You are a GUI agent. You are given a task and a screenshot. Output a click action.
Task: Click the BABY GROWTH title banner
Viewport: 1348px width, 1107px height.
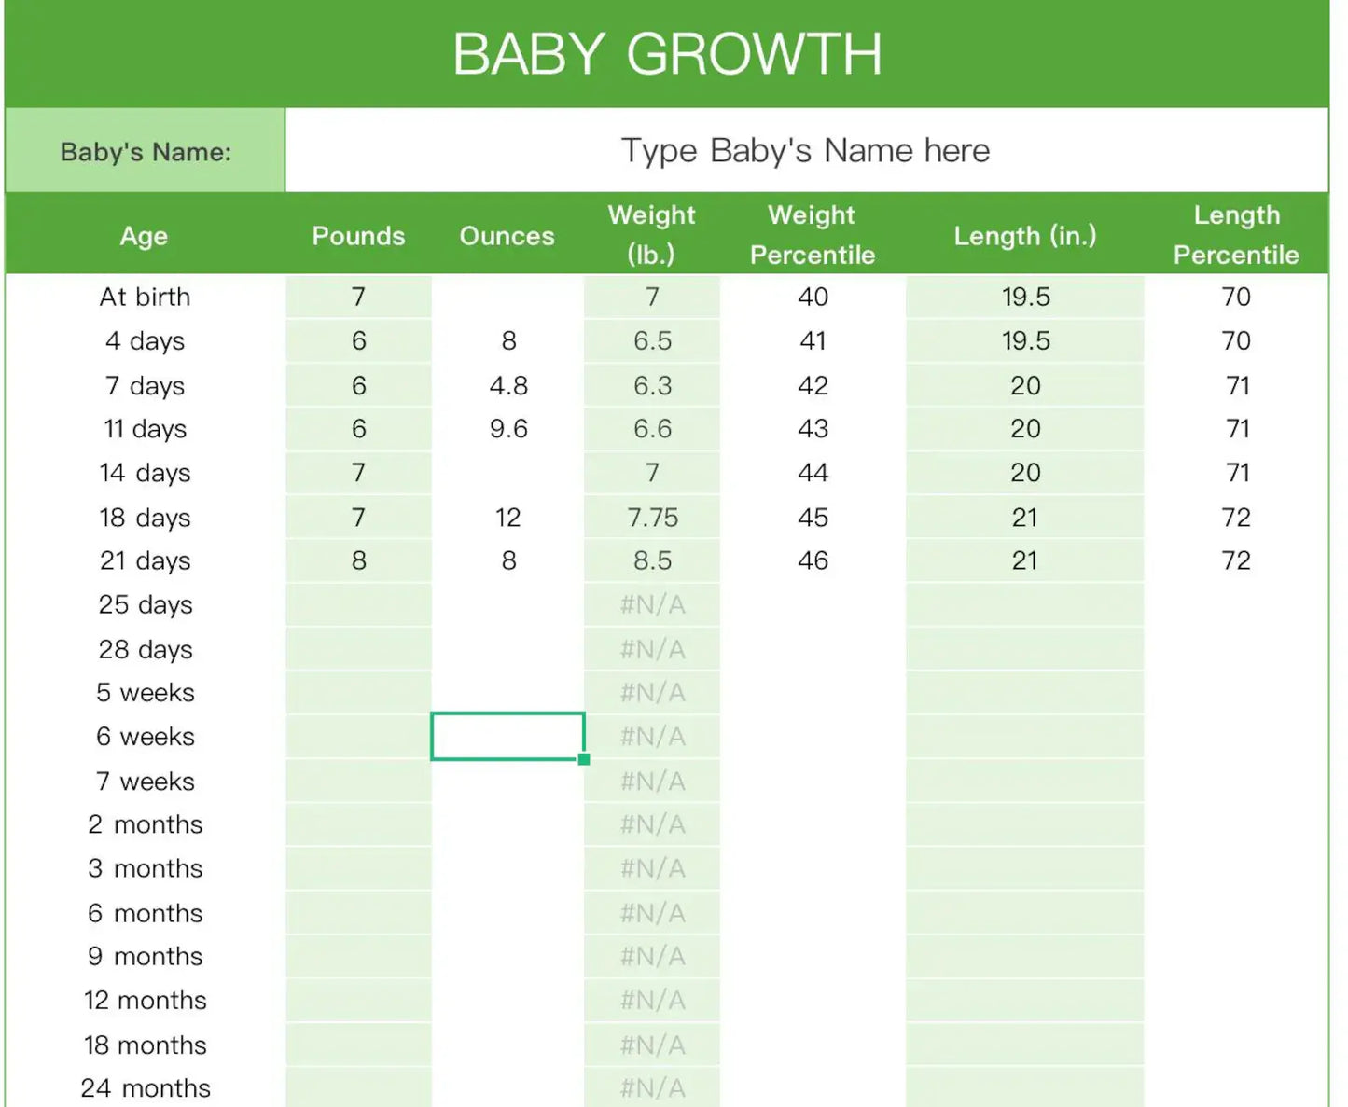coord(667,54)
